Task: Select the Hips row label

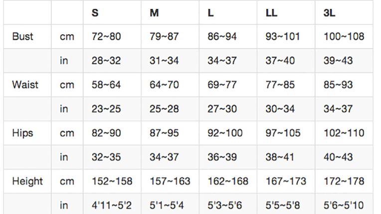Action: (x=22, y=133)
